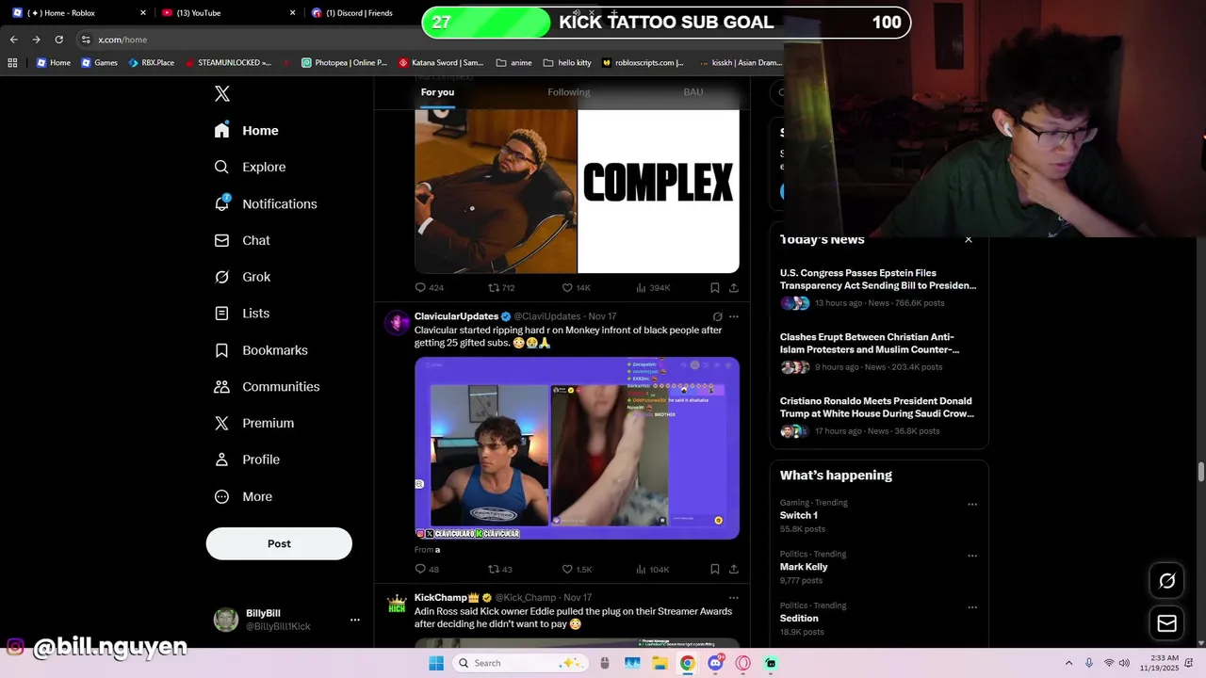Click the X logo in sidebar
Screen dimensions: 1206x678
point(222,93)
